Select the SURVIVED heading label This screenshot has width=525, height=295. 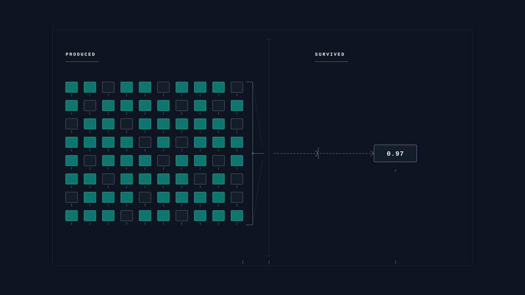330,55
